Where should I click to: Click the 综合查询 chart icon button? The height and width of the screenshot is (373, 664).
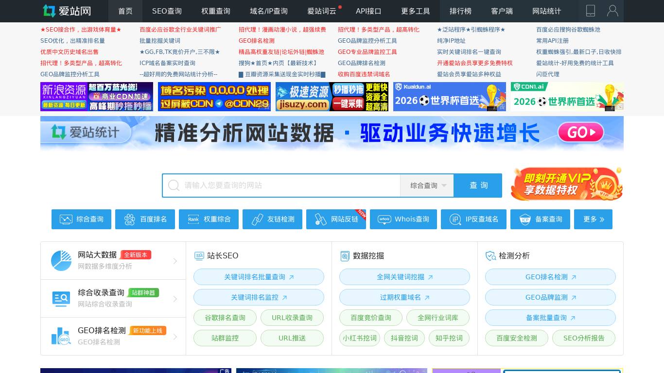[x=66, y=219]
